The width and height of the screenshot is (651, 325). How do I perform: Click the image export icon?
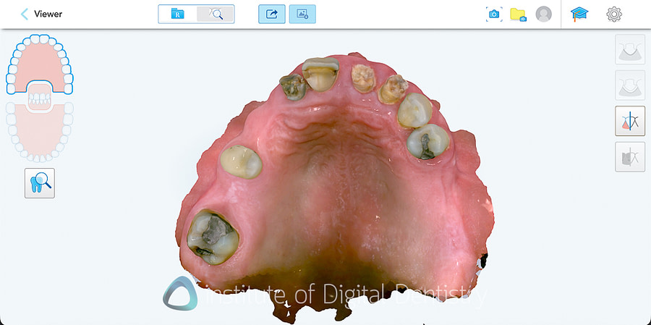coord(302,14)
